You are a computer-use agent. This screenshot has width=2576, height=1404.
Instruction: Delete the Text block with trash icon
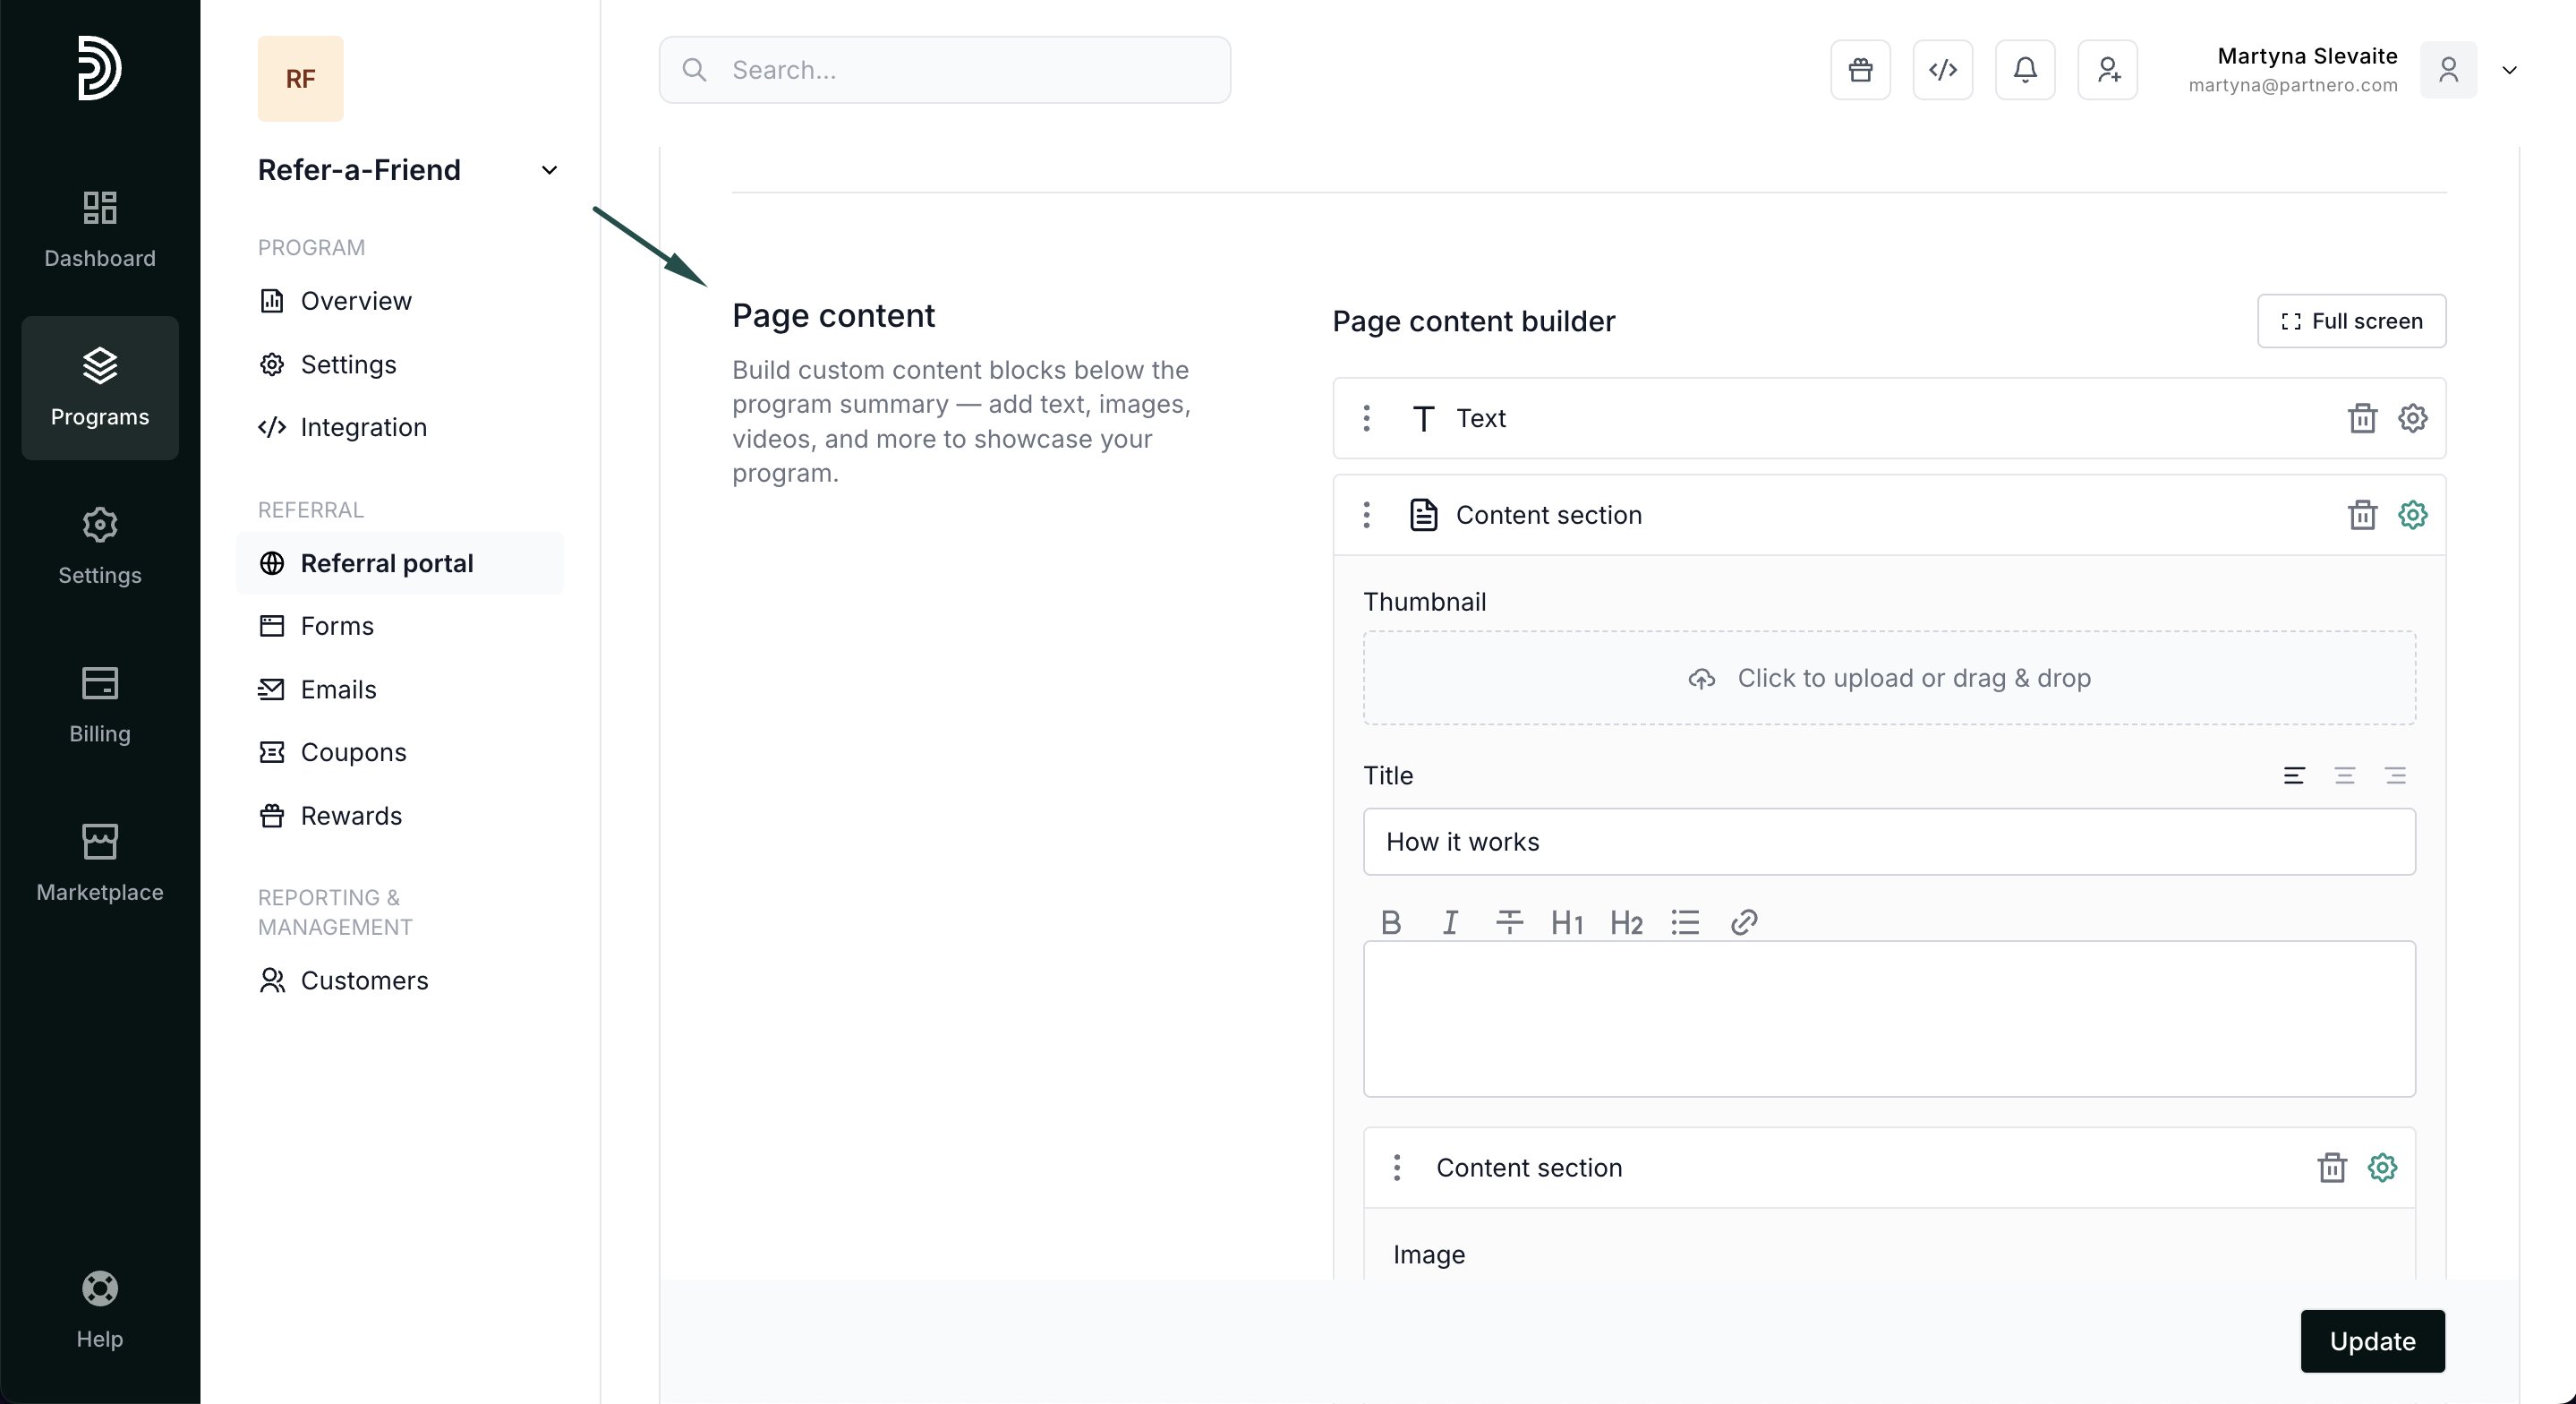(x=2362, y=418)
